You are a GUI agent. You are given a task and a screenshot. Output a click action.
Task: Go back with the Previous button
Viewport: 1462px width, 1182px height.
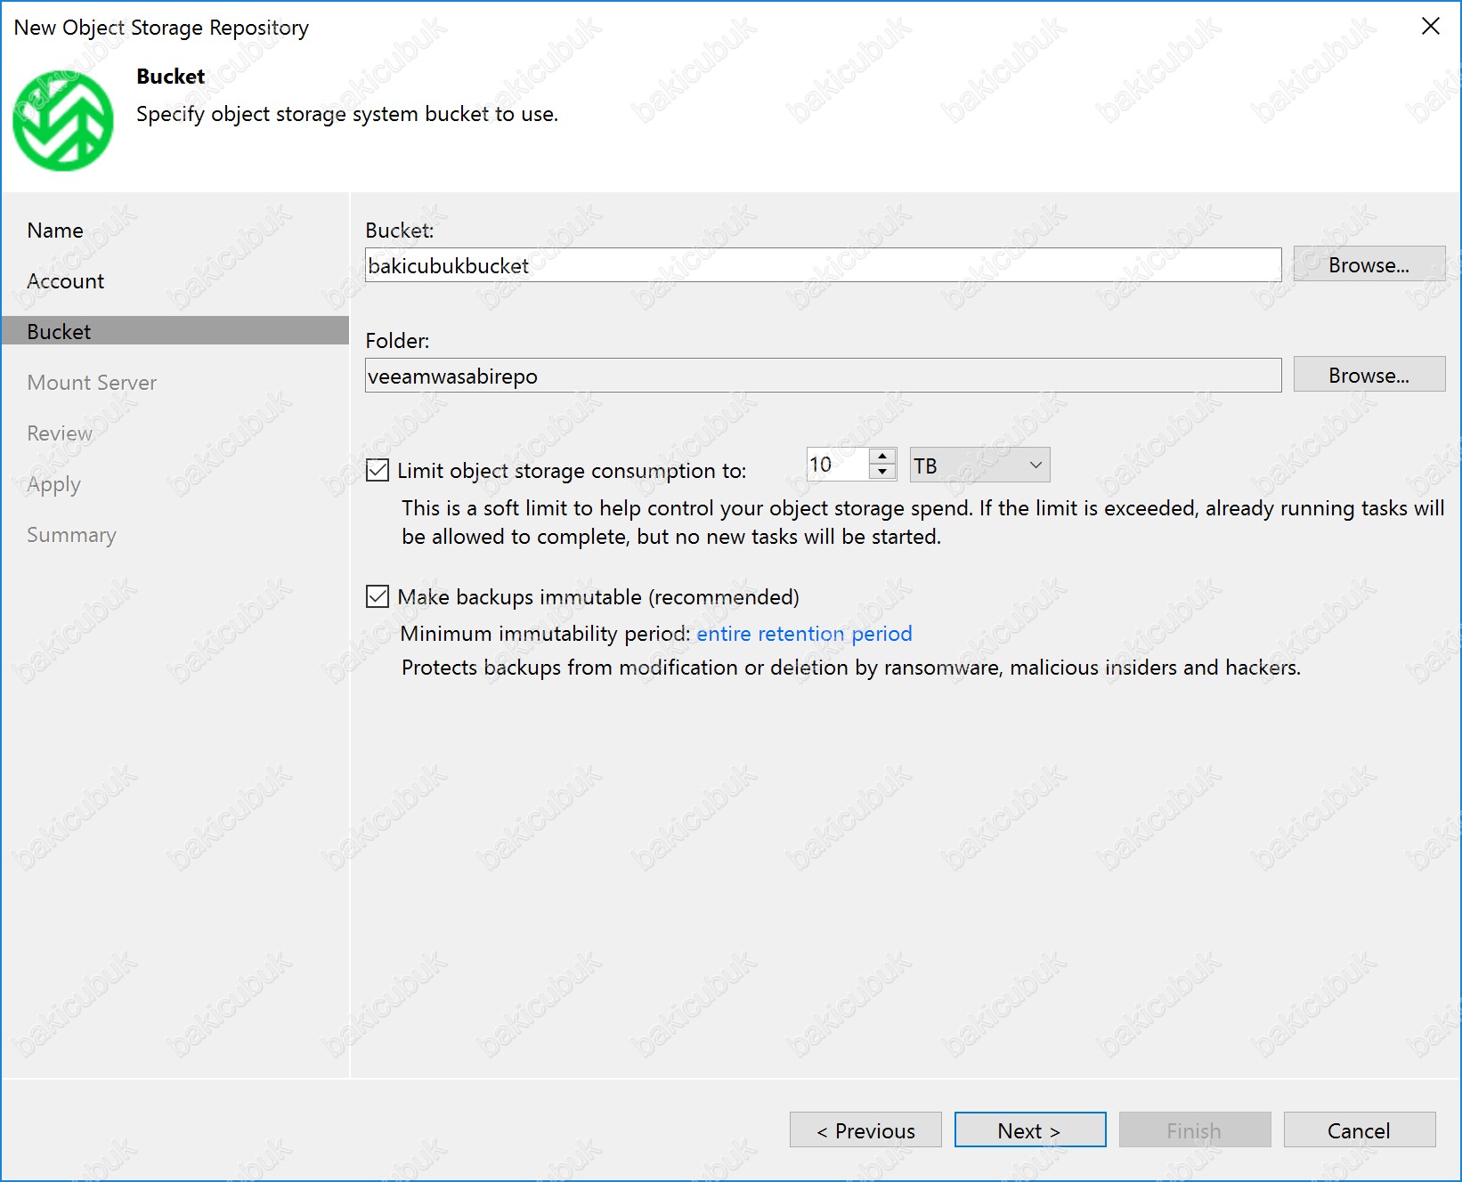[x=865, y=1130]
